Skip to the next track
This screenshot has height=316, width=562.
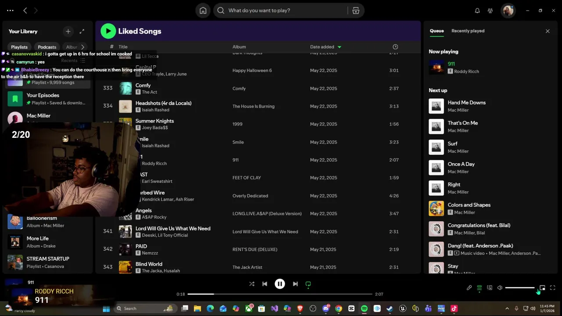click(295, 284)
